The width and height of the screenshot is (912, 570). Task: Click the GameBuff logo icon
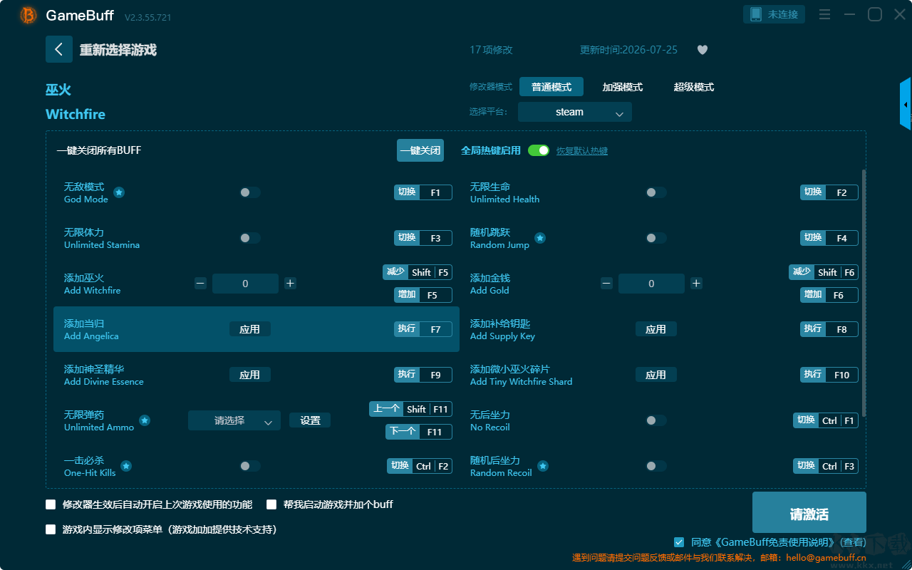[28, 15]
